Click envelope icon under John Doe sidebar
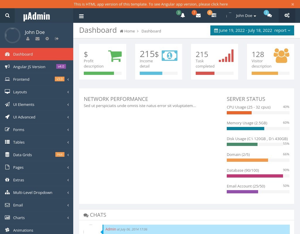300x234 pixels. [37, 39]
